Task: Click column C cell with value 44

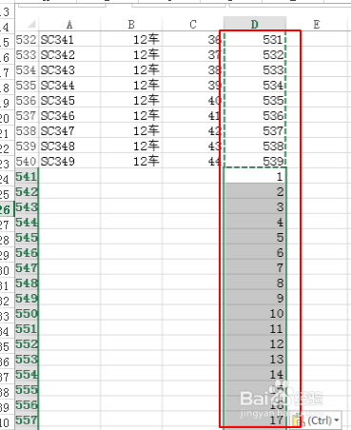Action: coord(193,161)
